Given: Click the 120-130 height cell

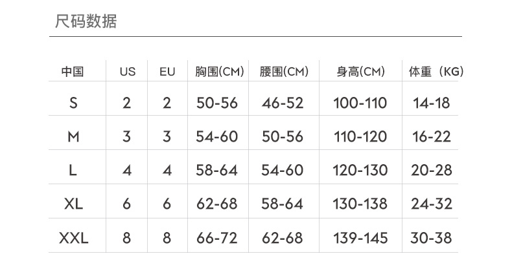Looking at the screenshot, I should pos(360,170).
